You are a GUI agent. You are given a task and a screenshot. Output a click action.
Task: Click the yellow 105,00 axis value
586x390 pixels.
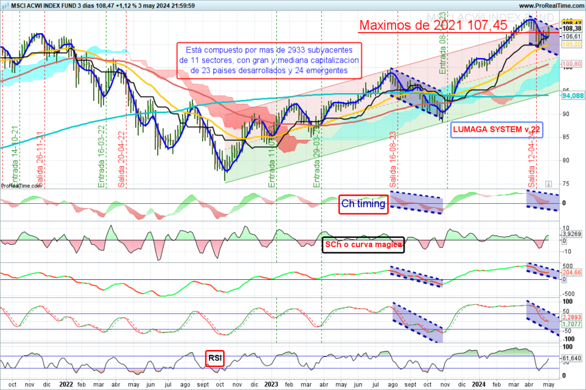572,45
